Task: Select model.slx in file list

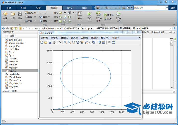Action: [14, 74]
